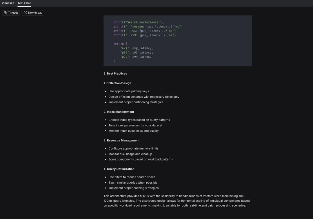The image size is (313, 219).
Task: Select the Test Chat tab
Action: [x=24, y=3]
